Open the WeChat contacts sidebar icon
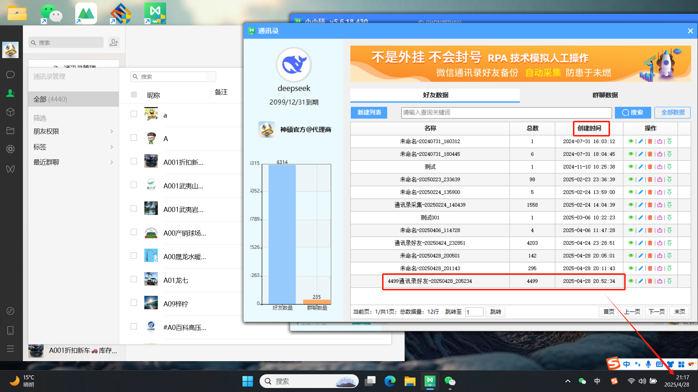This screenshot has width=698, height=392. (x=11, y=93)
